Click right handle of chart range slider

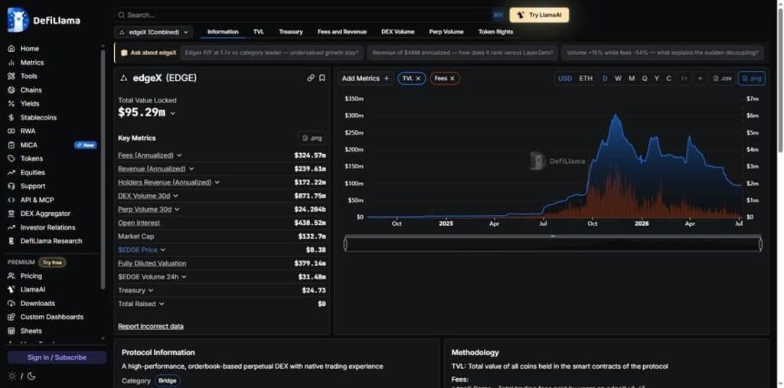click(760, 244)
